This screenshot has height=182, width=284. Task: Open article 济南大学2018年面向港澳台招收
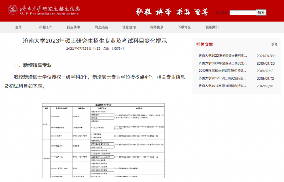coord(222,86)
